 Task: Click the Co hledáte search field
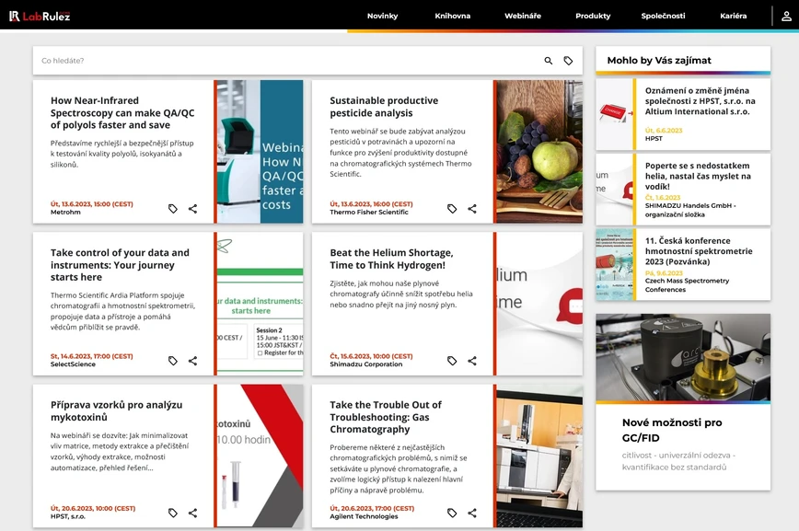coord(184,60)
